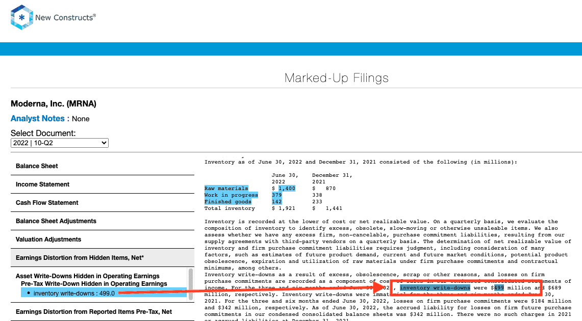Image resolution: width=582 pixels, height=321 pixels.
Task: Expand Earnings Distortion from Reported Items Pre-Tax
Action: (x=103, y=312)
